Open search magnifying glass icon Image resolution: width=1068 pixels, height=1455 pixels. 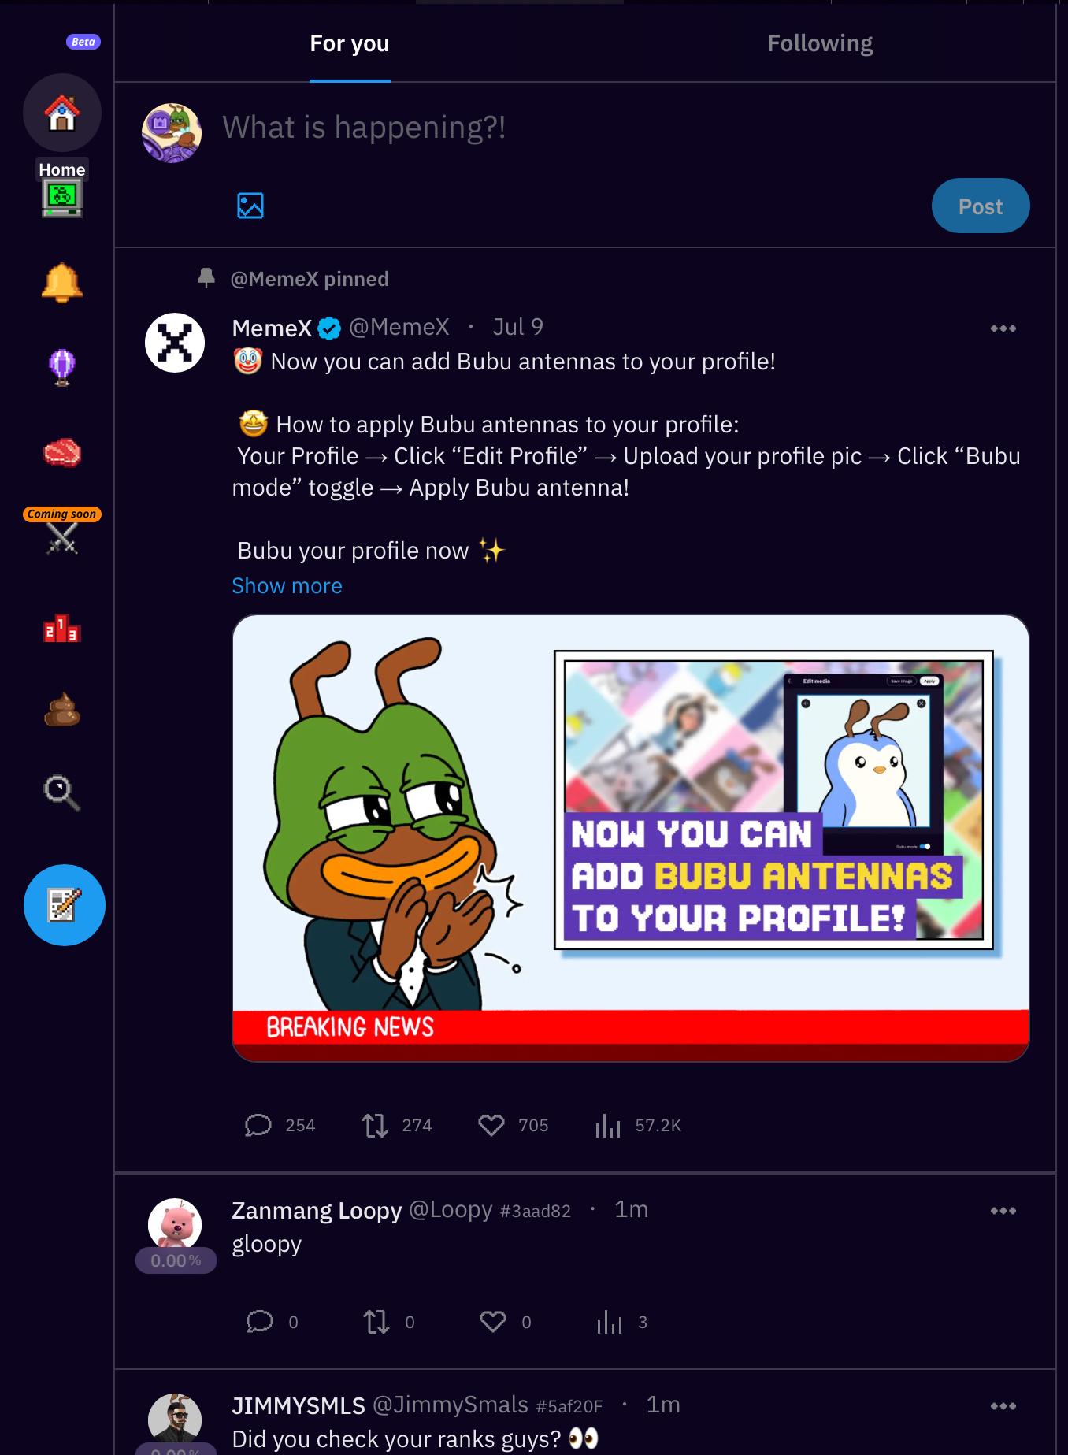(61, 792)
